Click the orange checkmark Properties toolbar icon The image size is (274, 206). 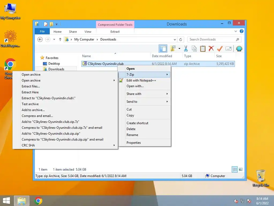[220, 49]
